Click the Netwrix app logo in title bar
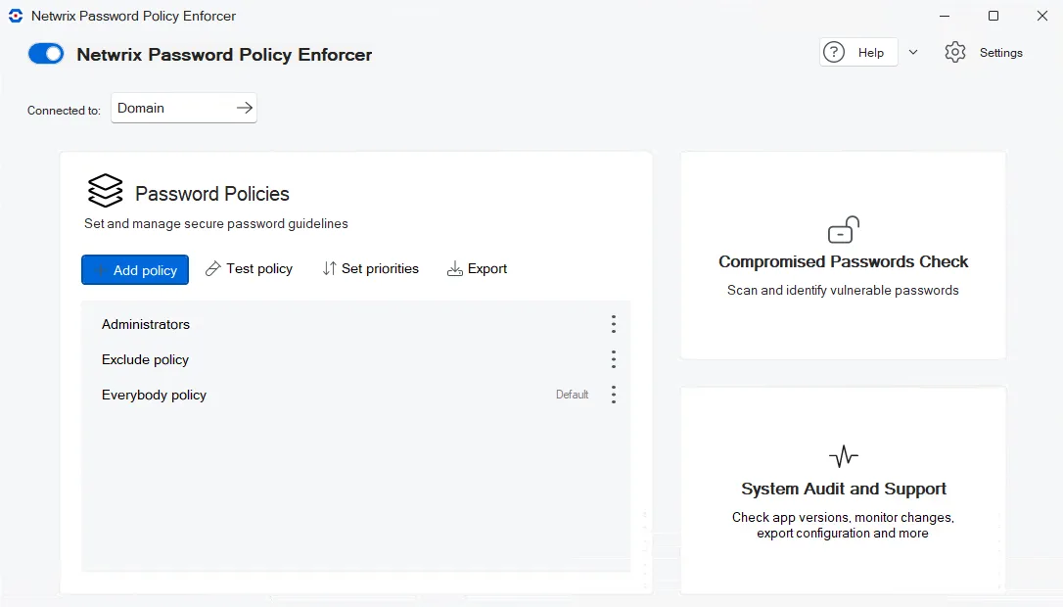This screenshot has width=1063, height=607. click(15, 16)
